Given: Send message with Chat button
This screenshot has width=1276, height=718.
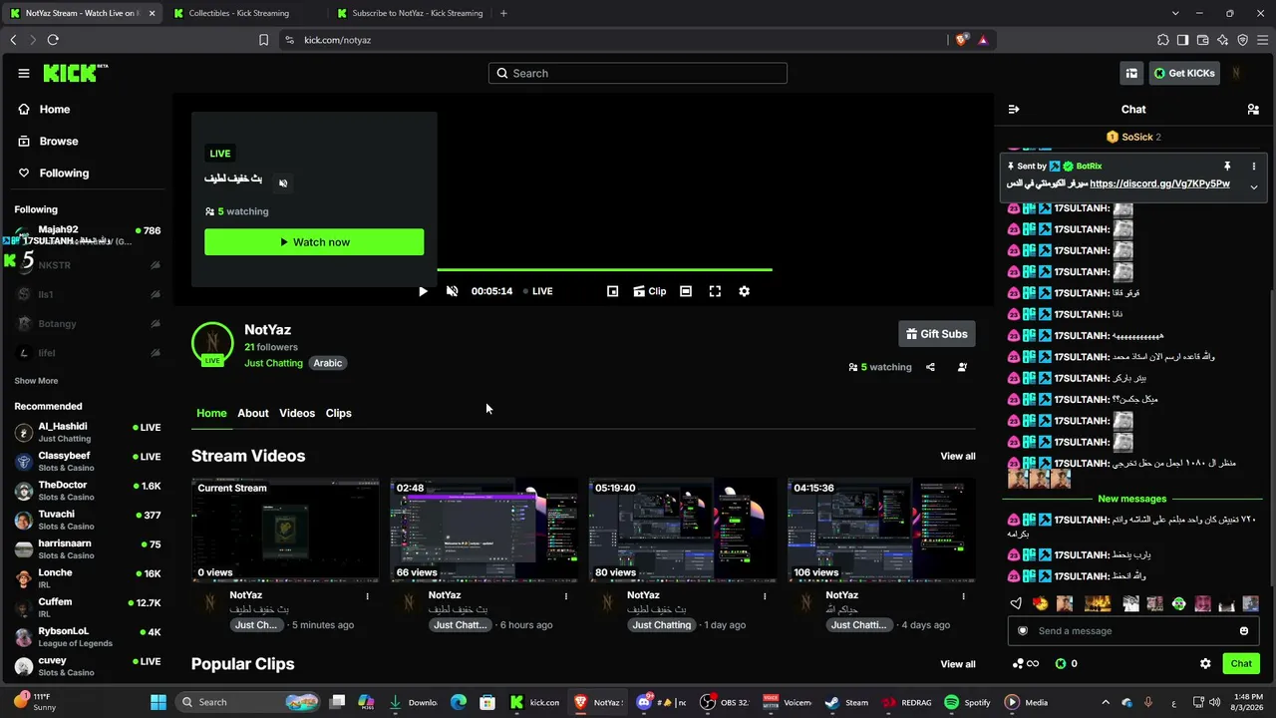Looking at the screenshot, I should click(x=1241, y=664).
